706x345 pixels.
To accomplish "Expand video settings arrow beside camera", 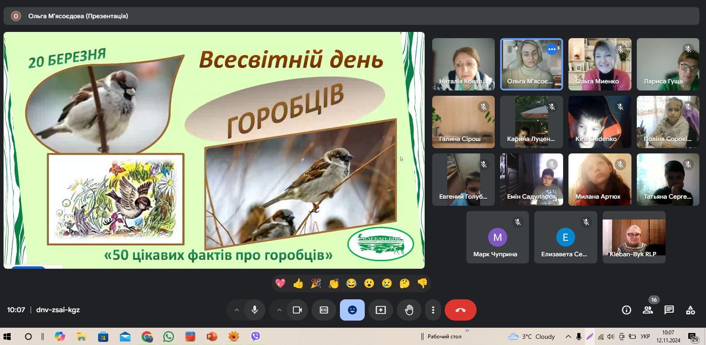I will coord(279,310).
